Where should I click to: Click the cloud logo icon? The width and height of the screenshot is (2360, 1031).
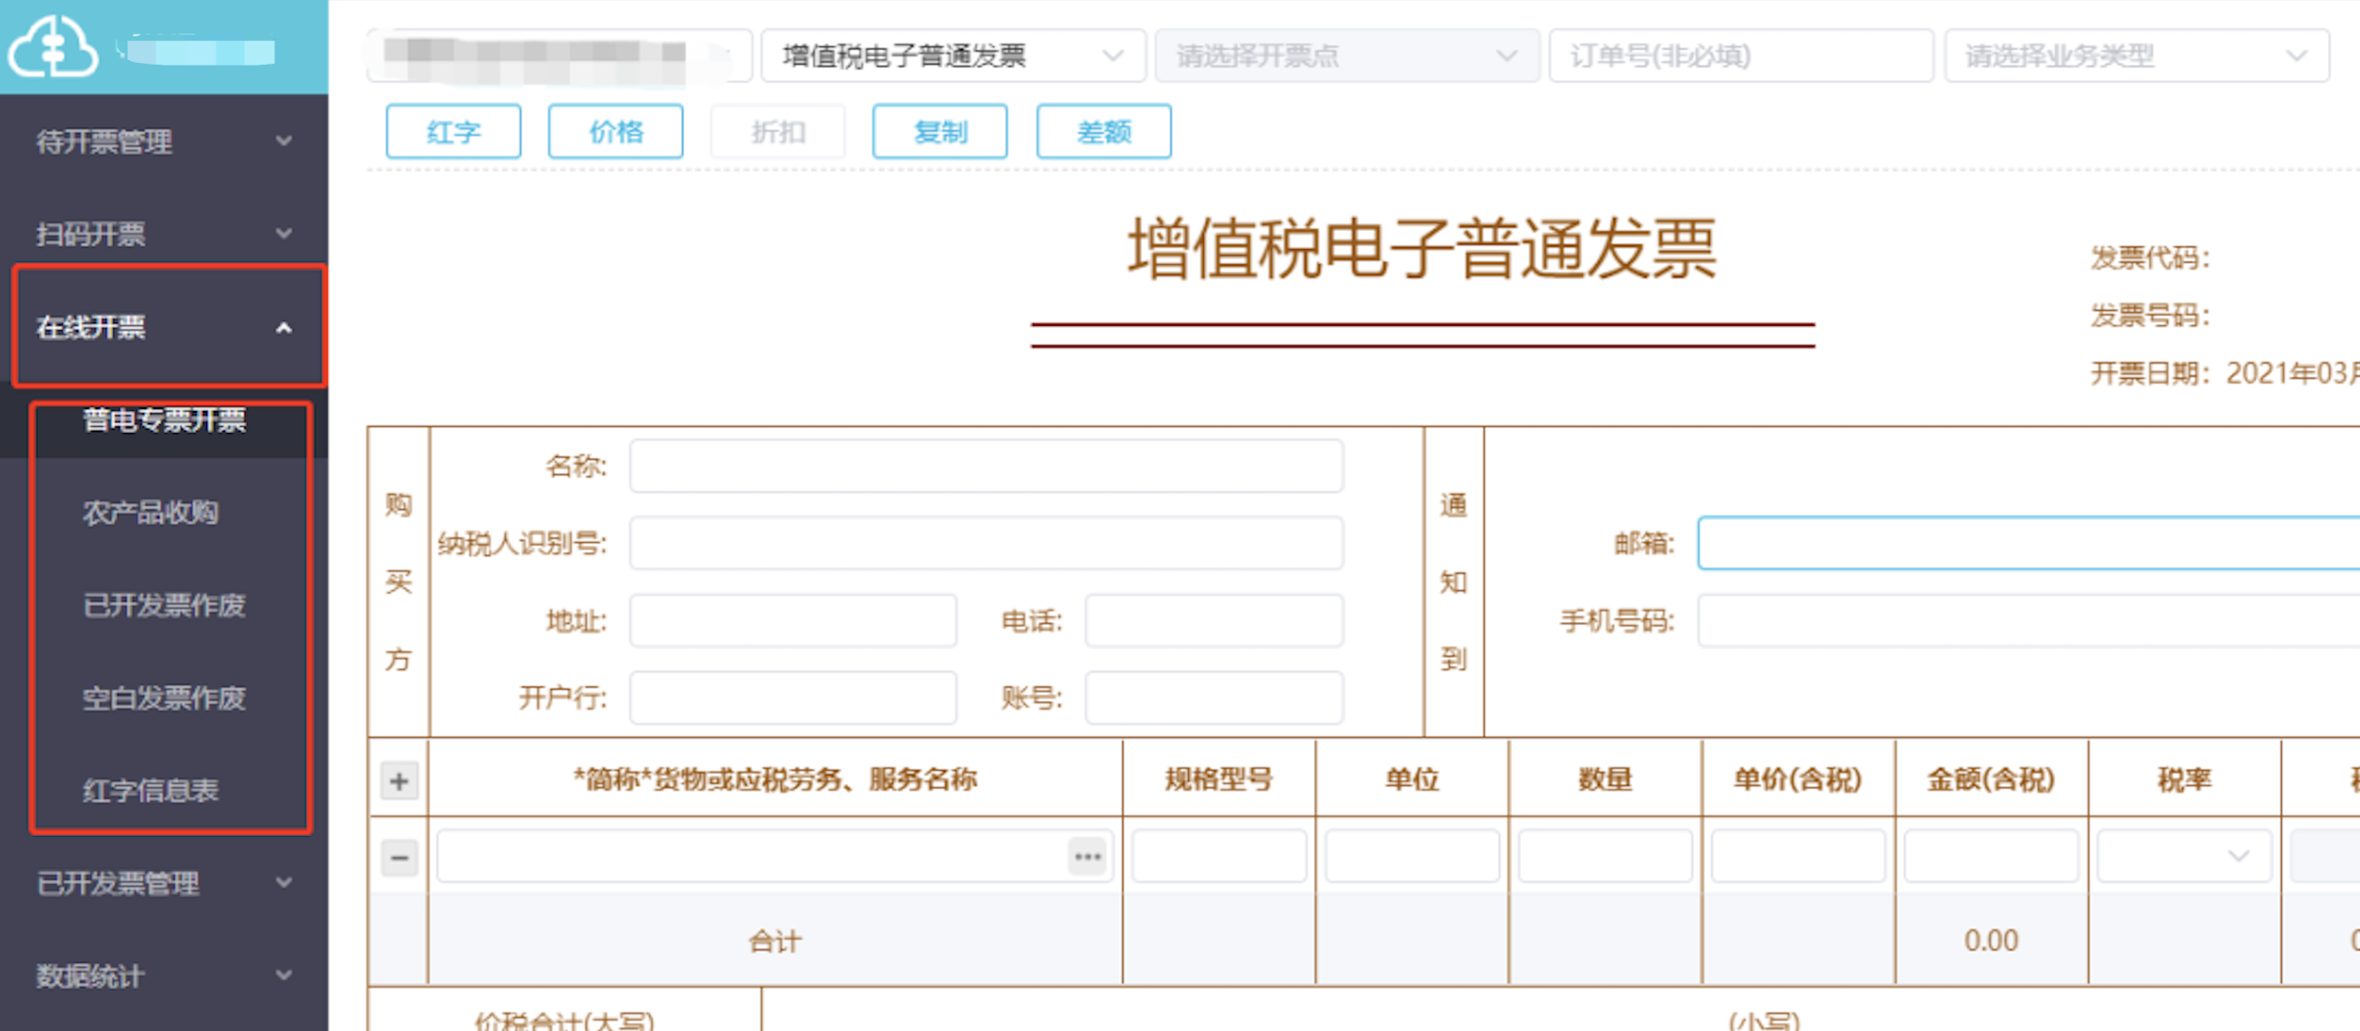(x=52, y=48)
